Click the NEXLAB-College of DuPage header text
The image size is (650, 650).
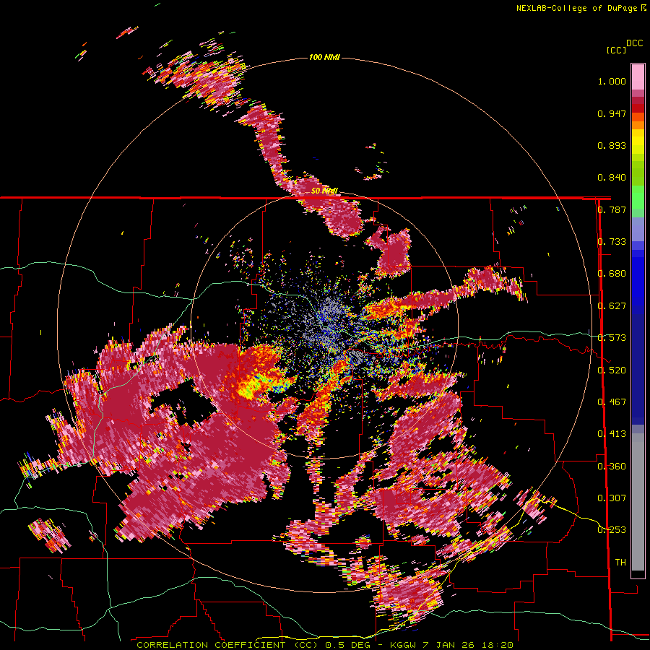tap(576, 8)
